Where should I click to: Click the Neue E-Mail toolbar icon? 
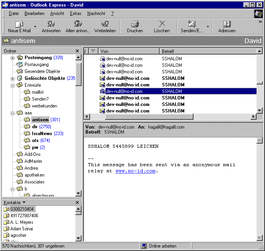tap(19, 24)
